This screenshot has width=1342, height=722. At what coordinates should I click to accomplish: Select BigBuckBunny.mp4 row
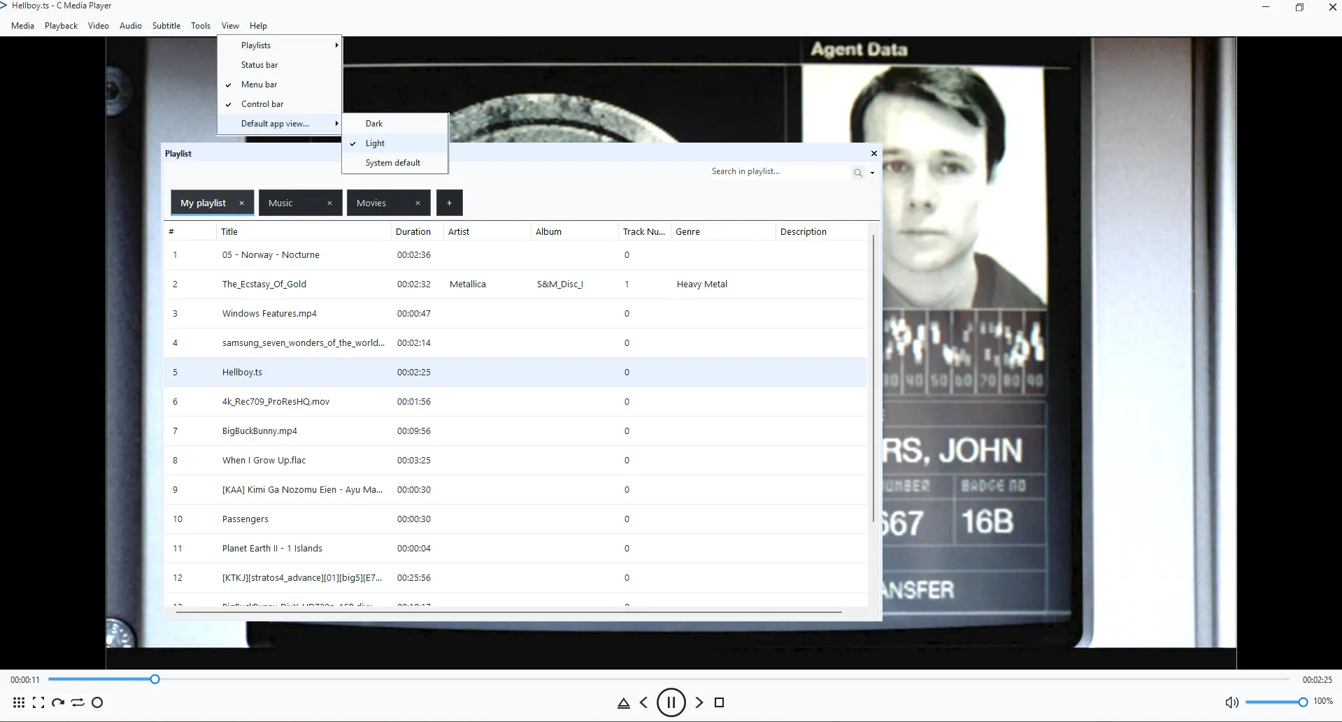[515, 431]
